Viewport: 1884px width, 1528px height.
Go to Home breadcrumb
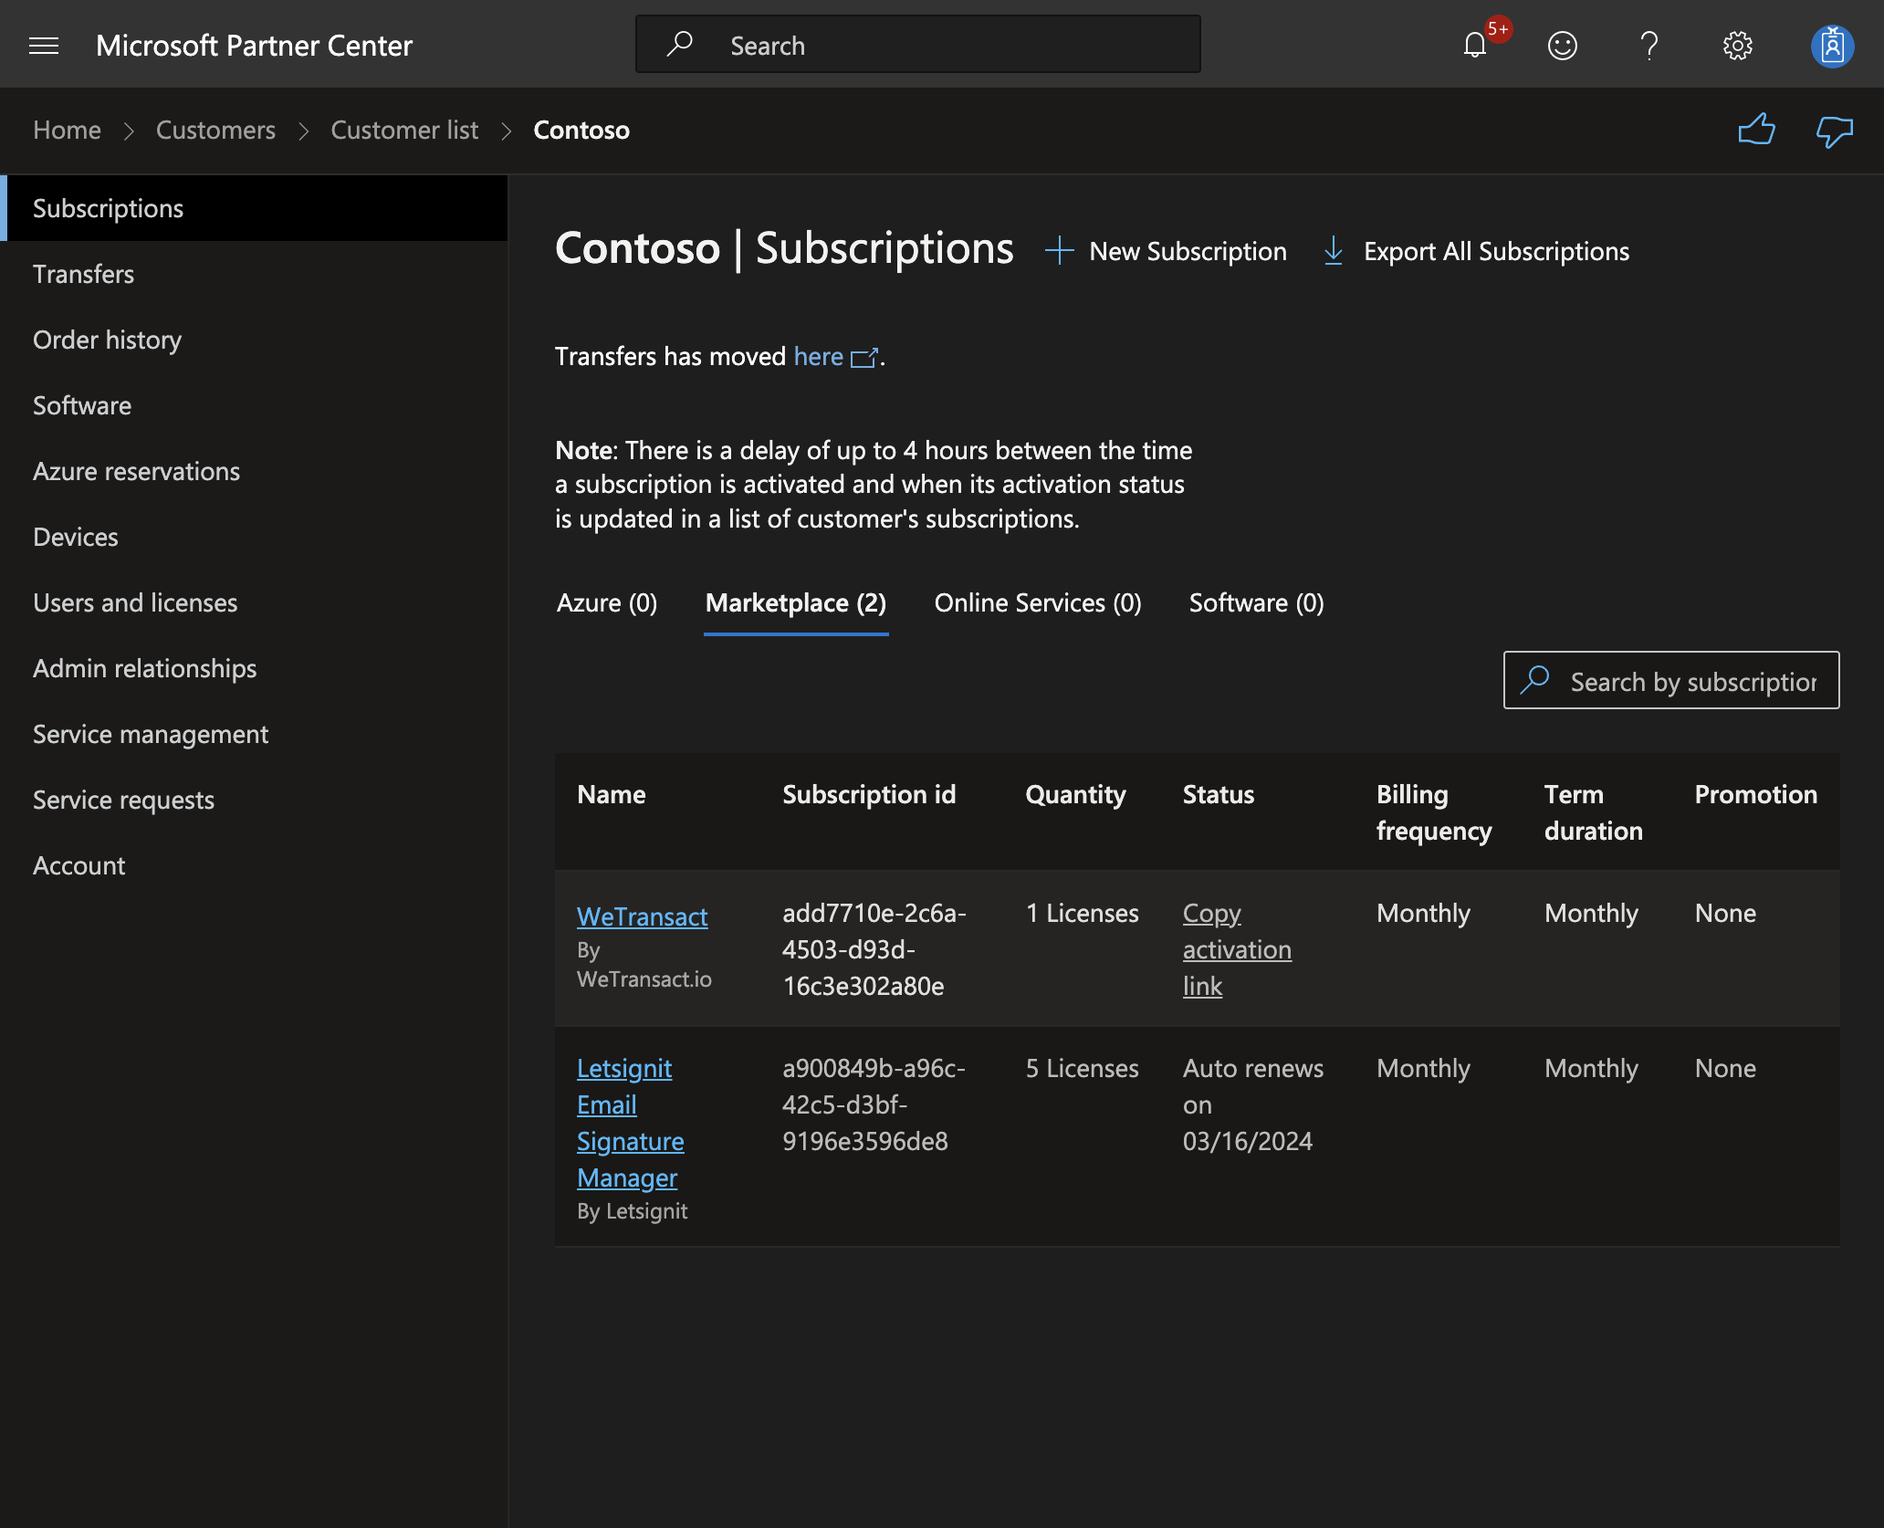pyautogui.click(x=67, y=131)
